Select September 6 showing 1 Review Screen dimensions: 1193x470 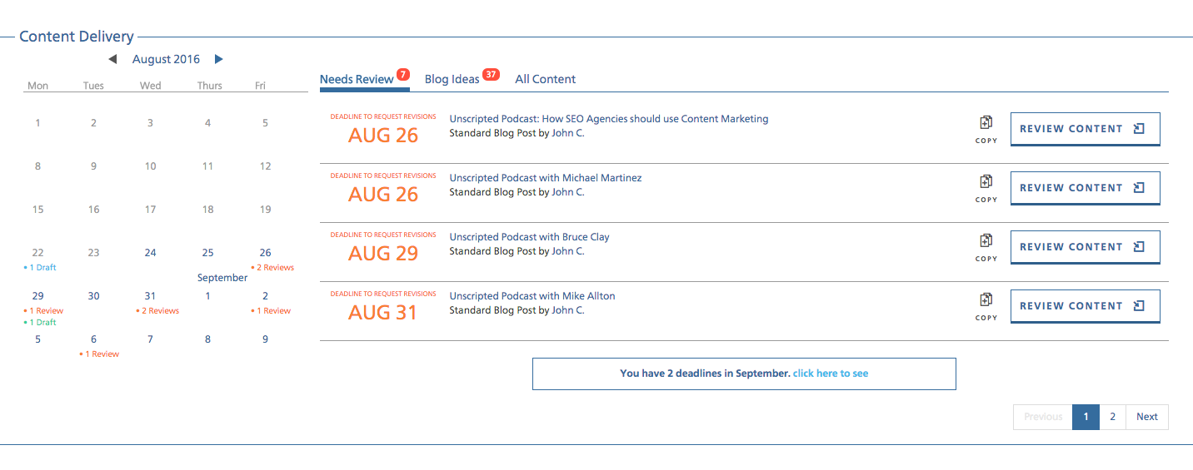94,345
